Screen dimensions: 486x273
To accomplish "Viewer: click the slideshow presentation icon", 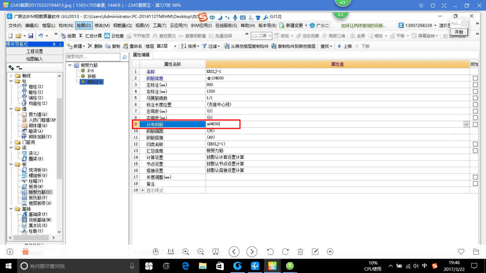I will click(215, 252).
